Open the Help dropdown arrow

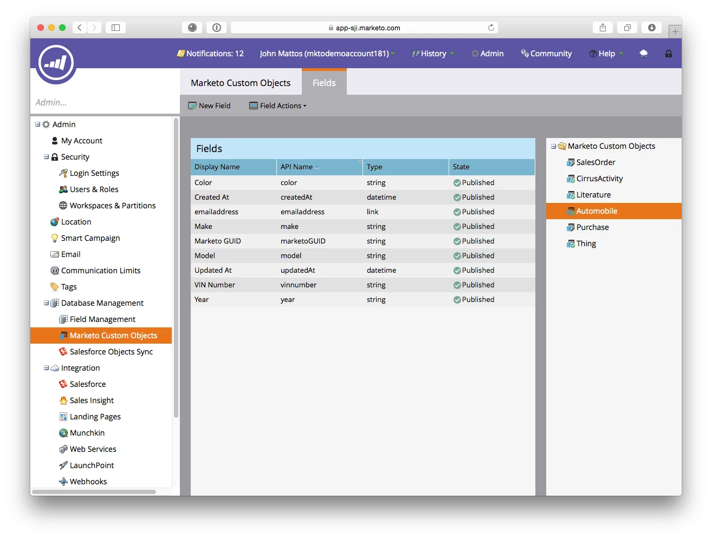[621, 54]
